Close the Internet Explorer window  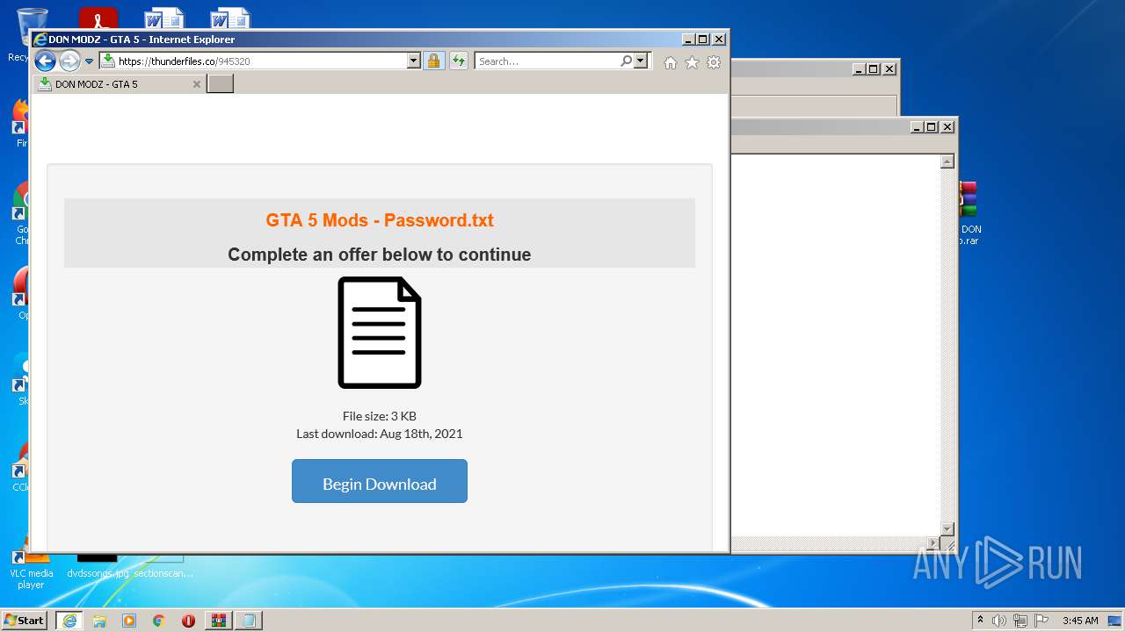coord(719,39)
